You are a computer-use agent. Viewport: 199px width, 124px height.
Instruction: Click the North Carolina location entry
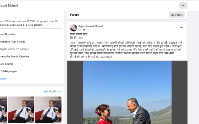[x=15, y=56]
